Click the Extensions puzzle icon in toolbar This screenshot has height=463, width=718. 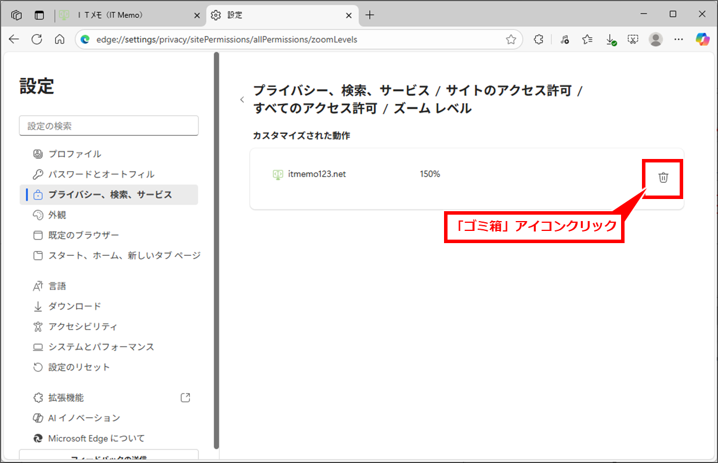click(x=539, y=39)
